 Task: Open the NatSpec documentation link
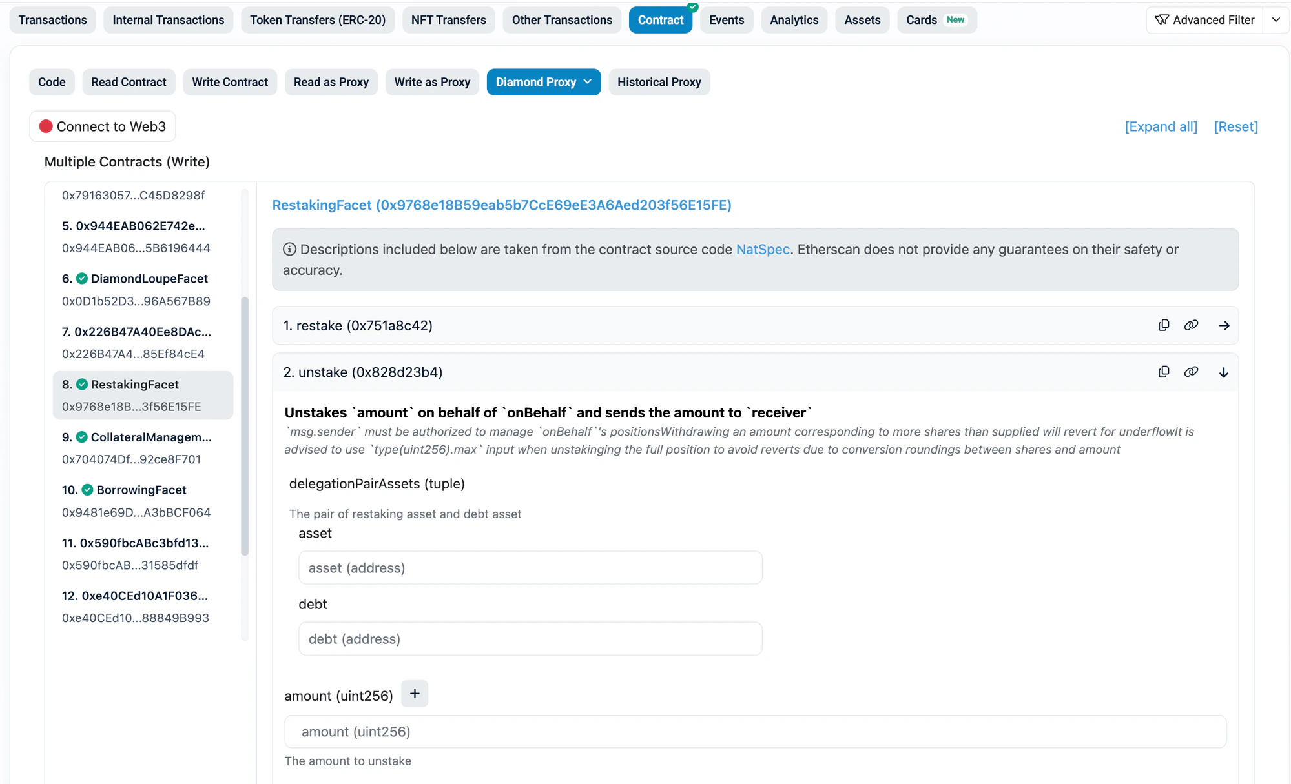(x=763, y=249)
